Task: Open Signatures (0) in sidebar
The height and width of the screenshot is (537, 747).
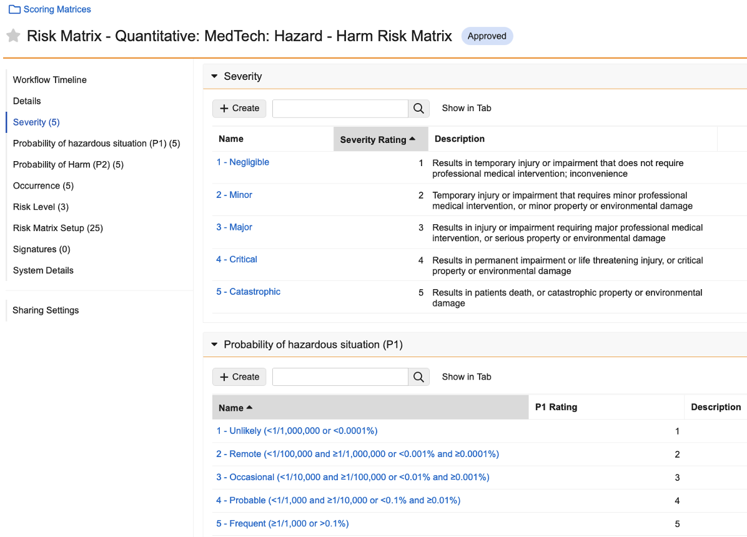Action: [x=41, y=249]
